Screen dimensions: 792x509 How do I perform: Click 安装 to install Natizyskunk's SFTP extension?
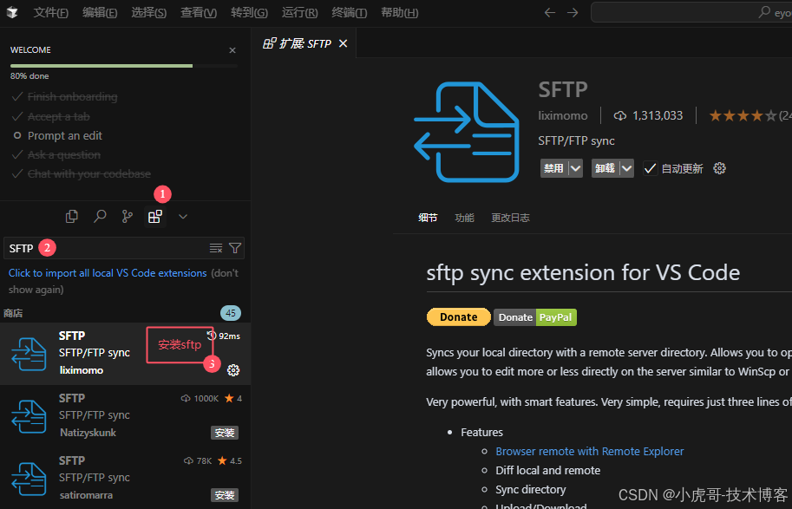coord(224,433)
